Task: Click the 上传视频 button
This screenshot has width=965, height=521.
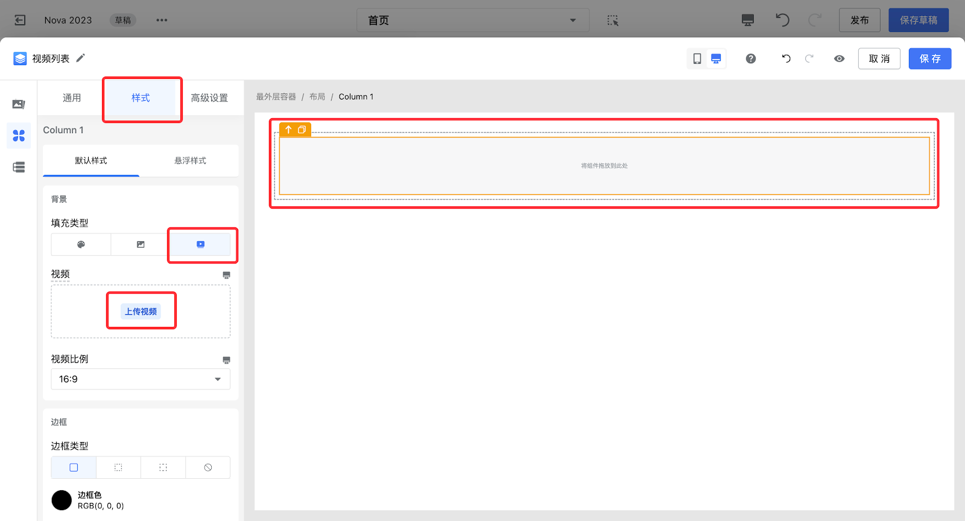Action: (x=141, y=311)
